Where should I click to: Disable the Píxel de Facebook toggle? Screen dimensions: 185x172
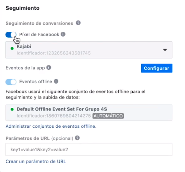point(11,35)
